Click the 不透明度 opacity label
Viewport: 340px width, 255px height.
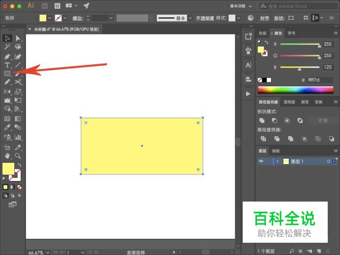pos(204,18)
